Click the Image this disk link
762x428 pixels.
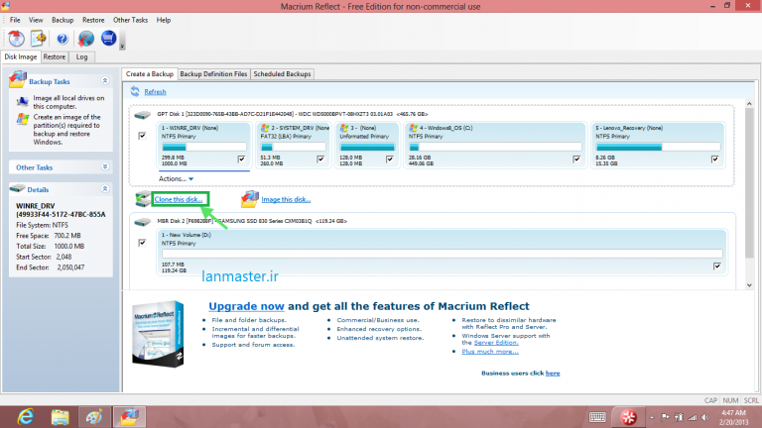(x=286, y=199)
